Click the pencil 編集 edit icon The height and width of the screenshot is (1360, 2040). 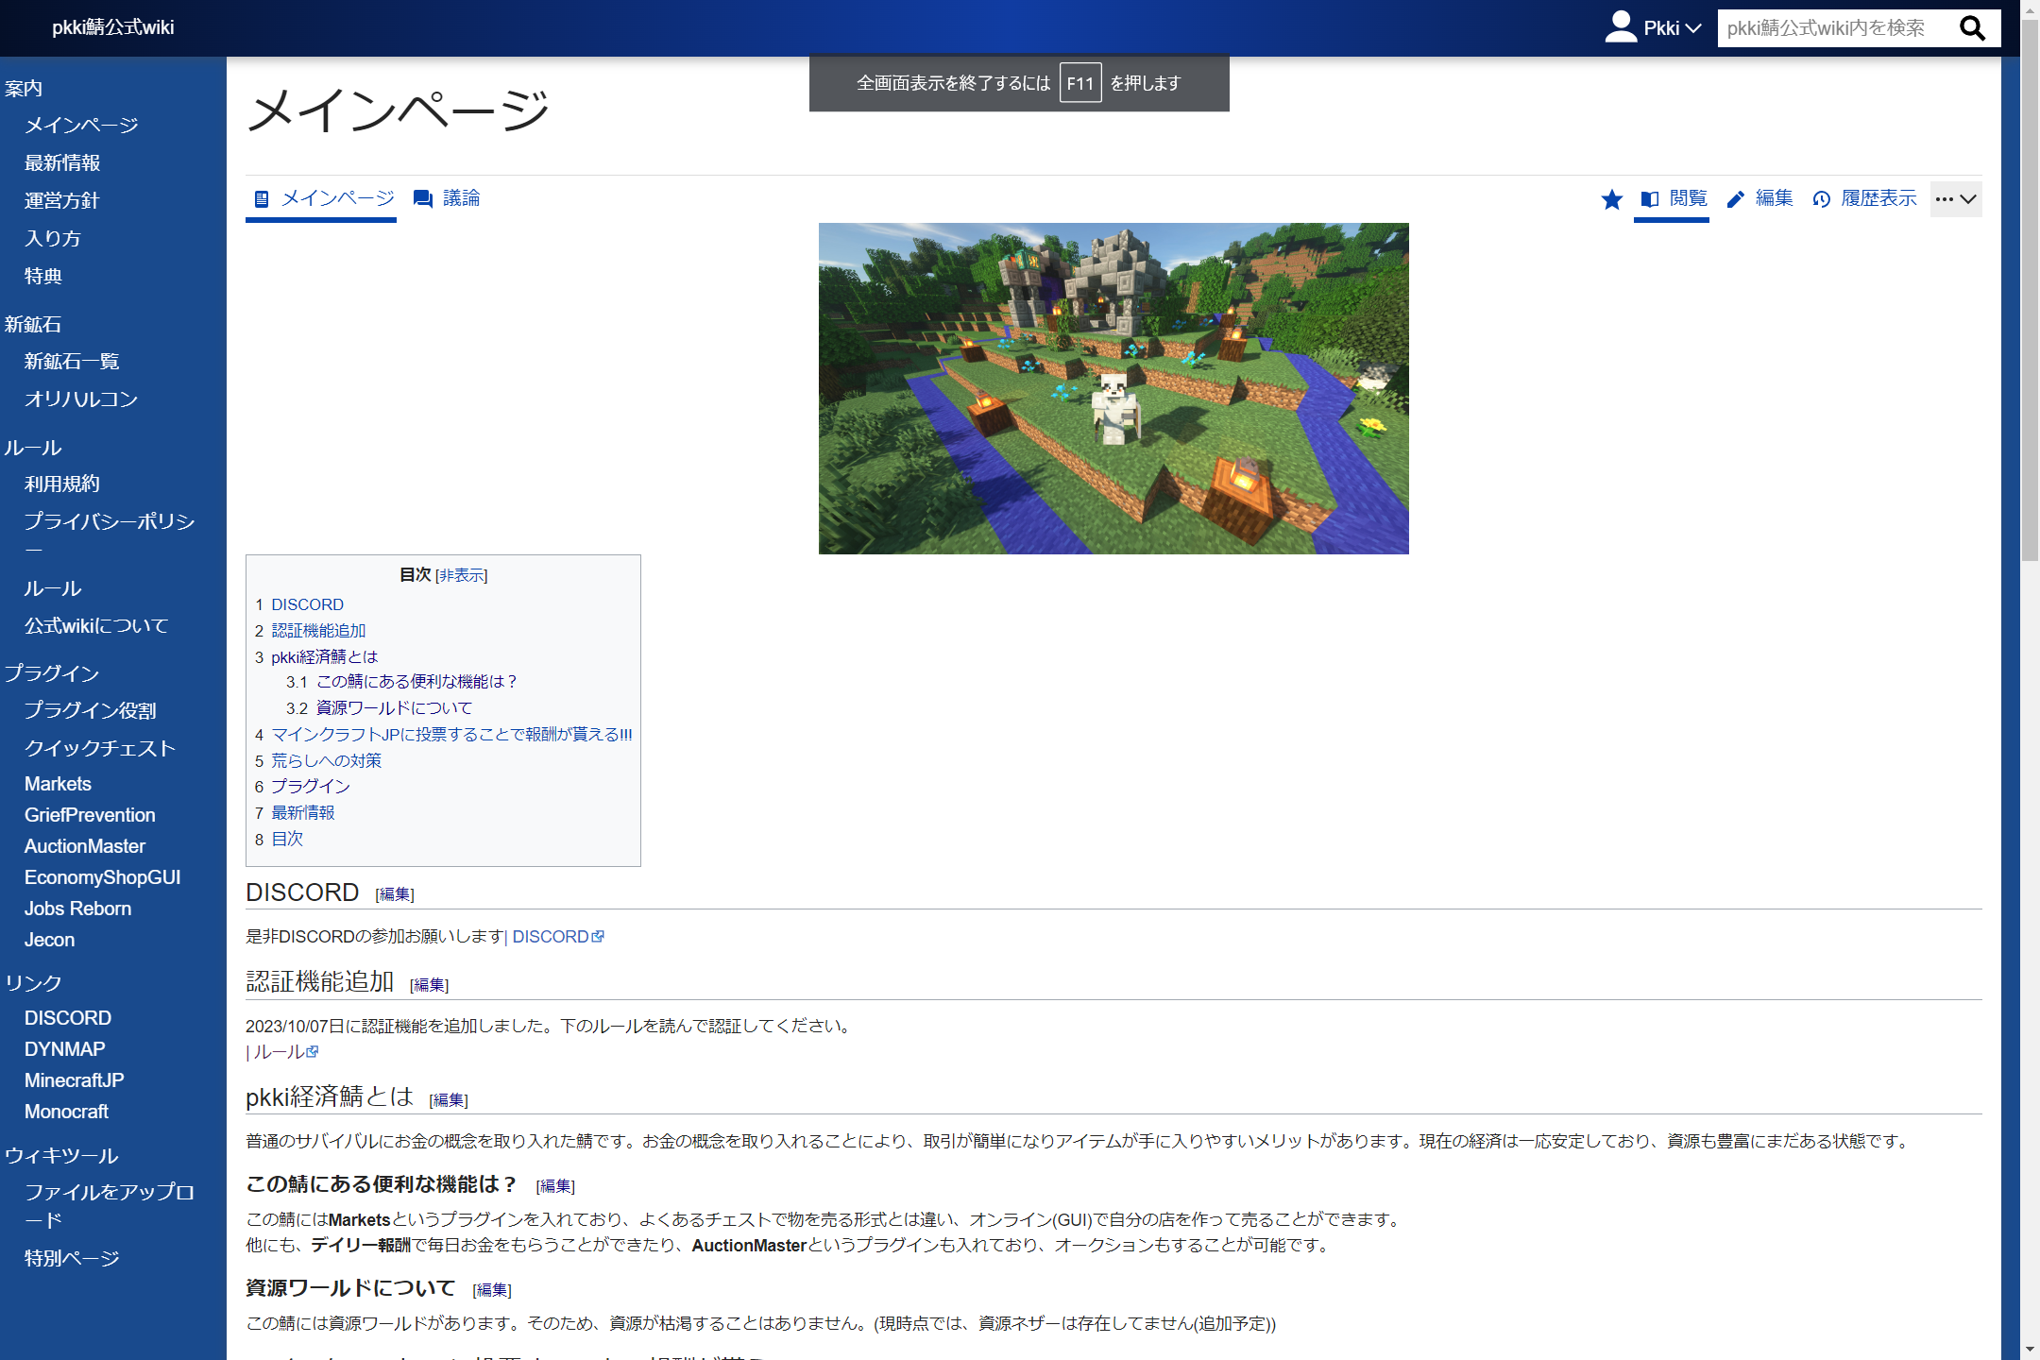(x=1735, y=199)
